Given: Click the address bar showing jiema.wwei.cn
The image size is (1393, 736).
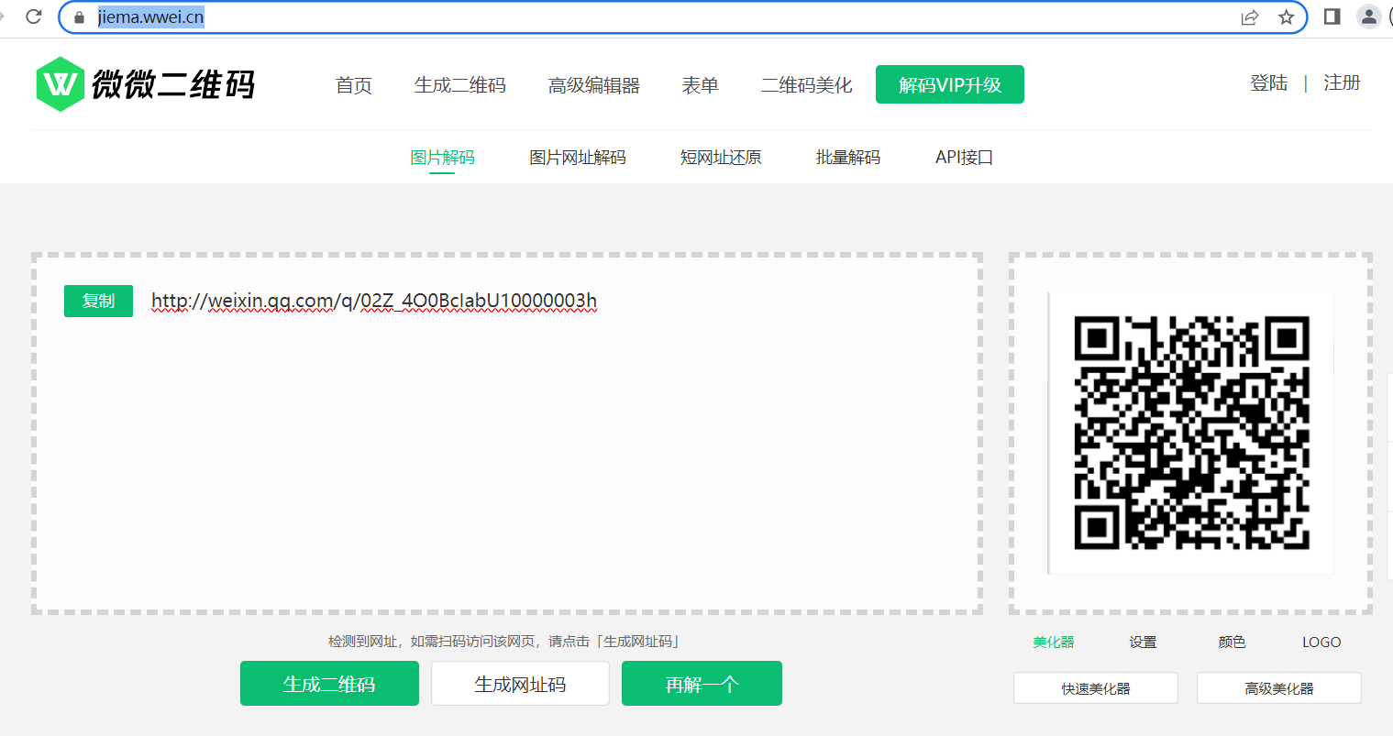Looking at the screenshot, I should [x=682, y=17].
